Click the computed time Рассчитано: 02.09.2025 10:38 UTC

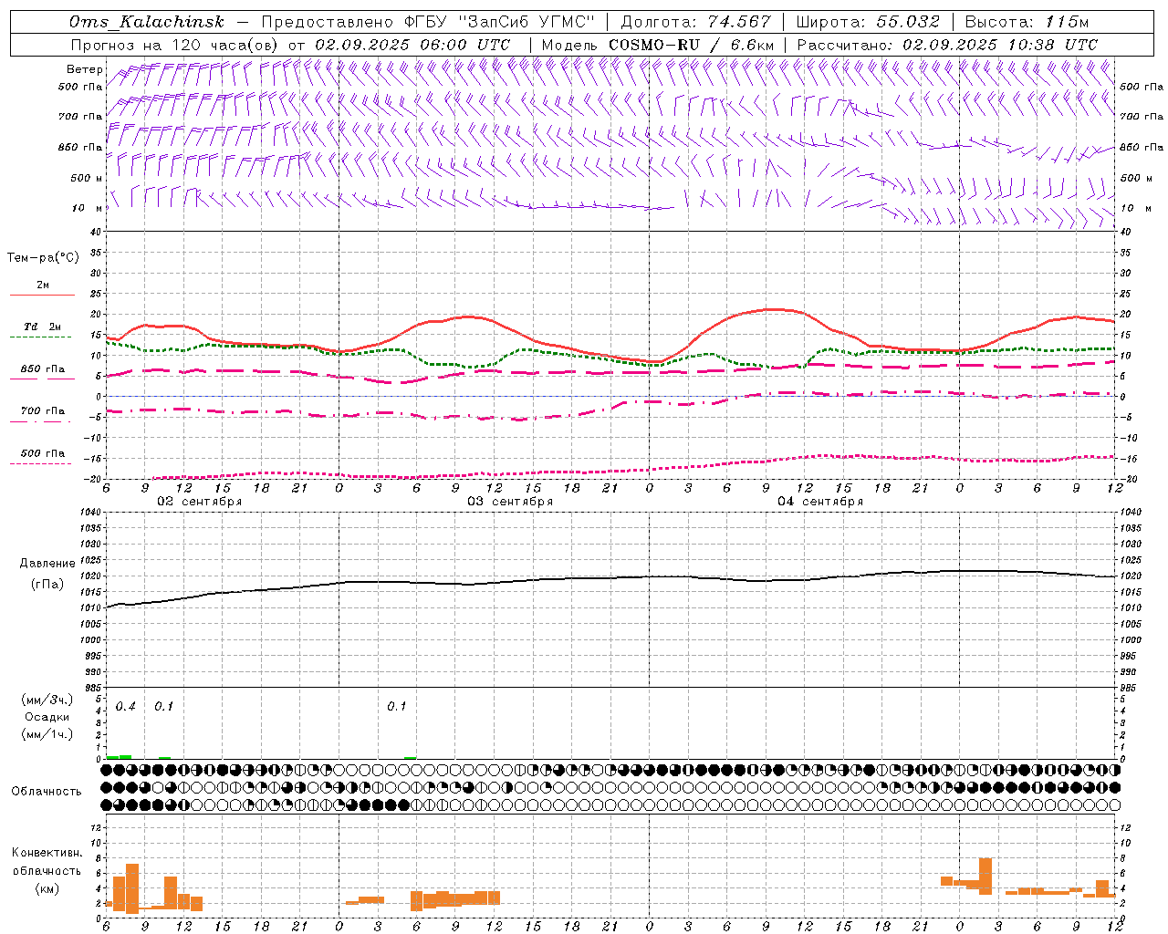(x=947, y=45)
